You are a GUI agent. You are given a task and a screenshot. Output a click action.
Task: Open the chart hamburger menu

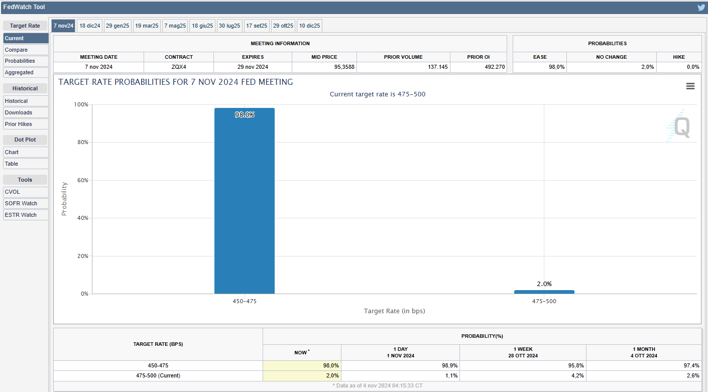point(690,86)
